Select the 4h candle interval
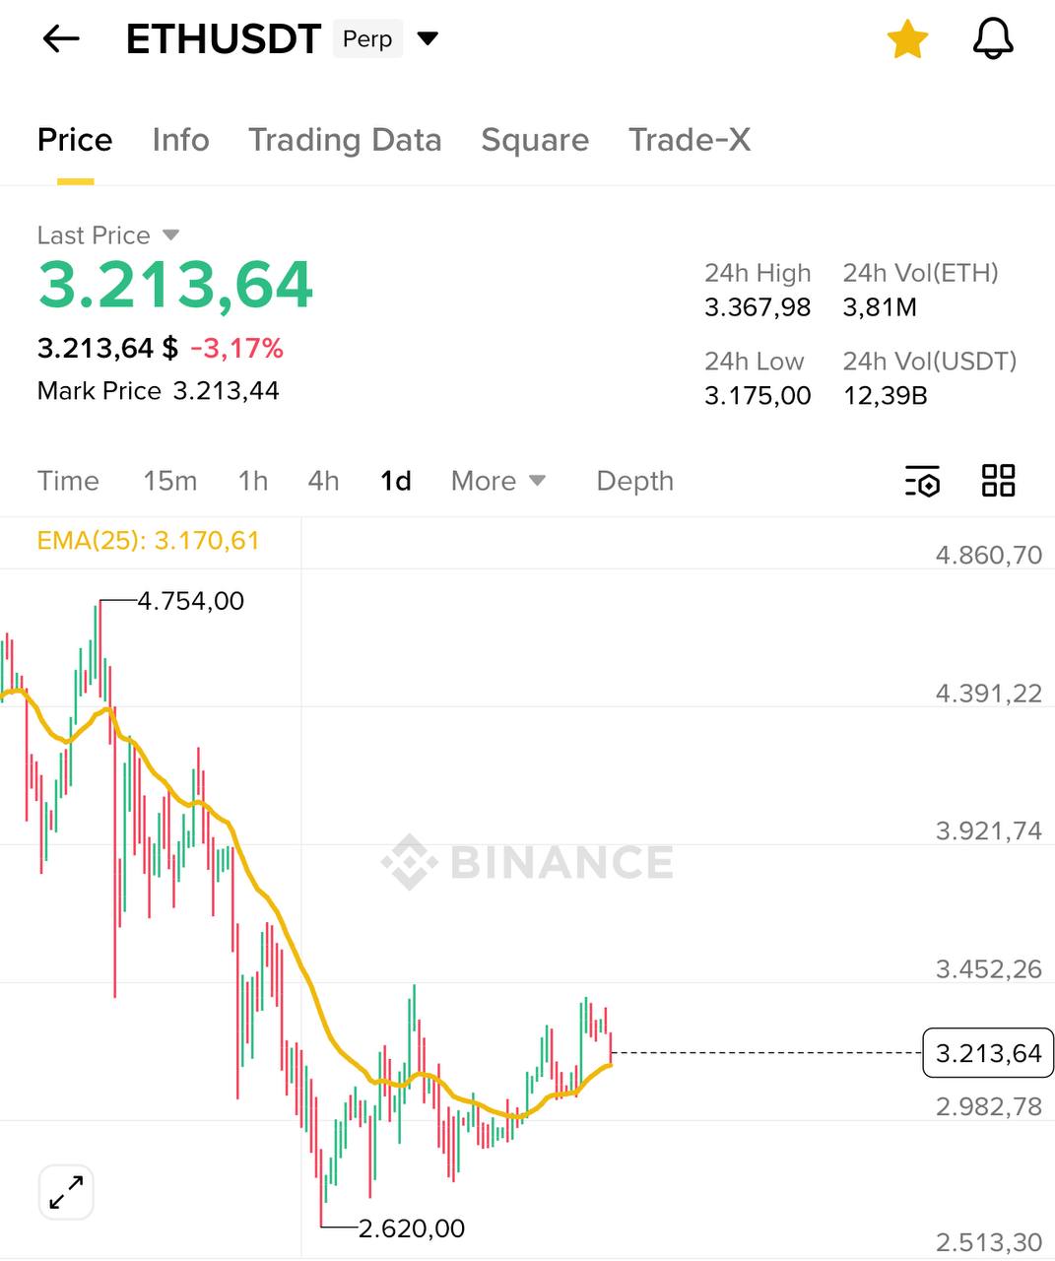 coord(322,482)
